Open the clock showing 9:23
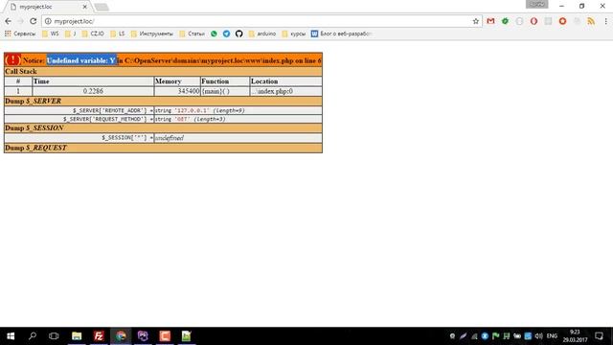 pos(575,336)
